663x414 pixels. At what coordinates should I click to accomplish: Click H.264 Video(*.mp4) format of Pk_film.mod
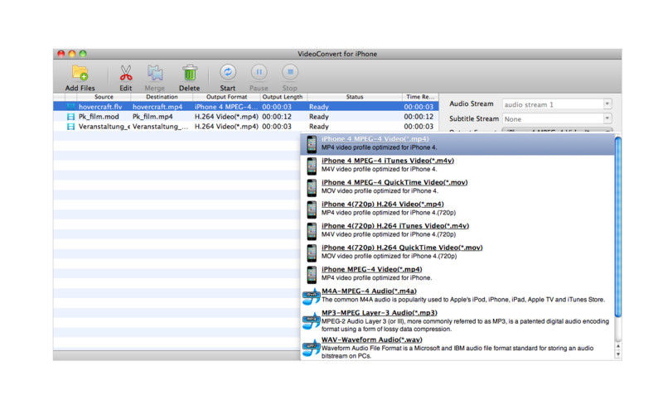[226, 117]
